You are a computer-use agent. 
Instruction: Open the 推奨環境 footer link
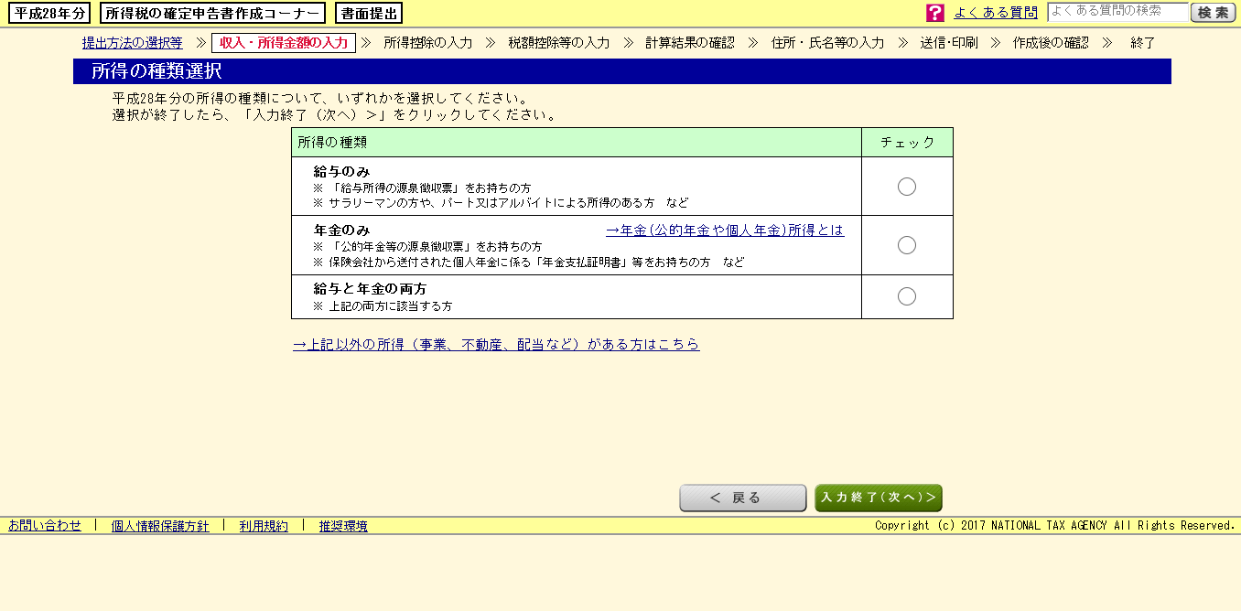343,526
